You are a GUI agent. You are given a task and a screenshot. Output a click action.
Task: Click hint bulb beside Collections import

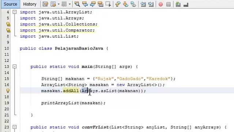point(8,24)
